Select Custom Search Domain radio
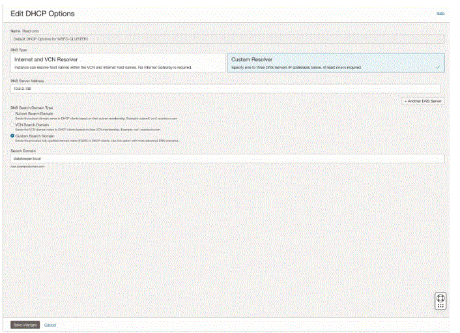This screenshot has width=460, height=333. 12,136
